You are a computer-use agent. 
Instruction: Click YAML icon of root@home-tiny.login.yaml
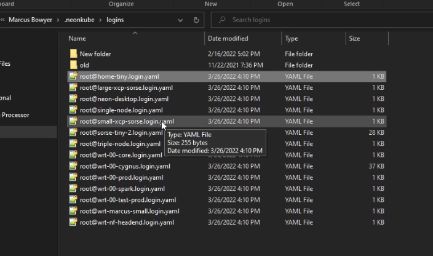(x=73, y=76)
